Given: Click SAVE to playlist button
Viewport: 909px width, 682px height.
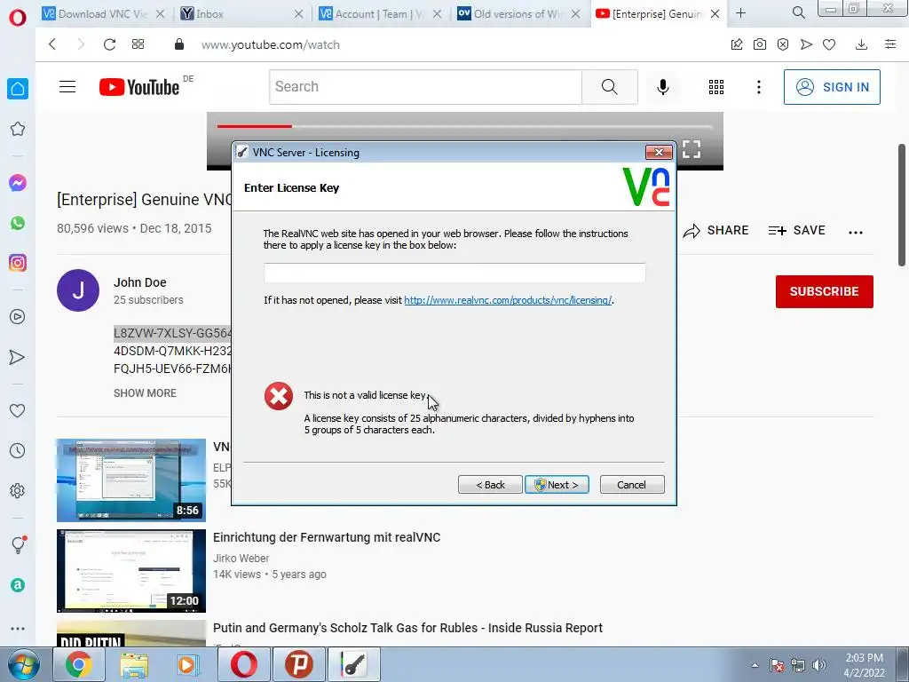Looking at the screenshot, I should [797, 231].
